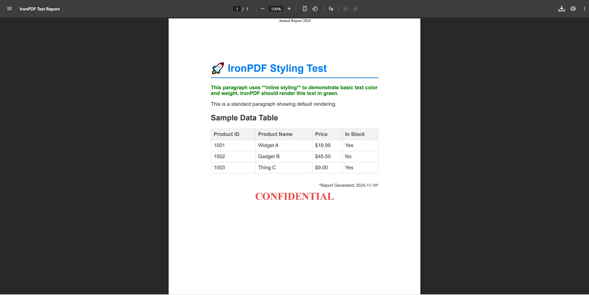Viewport: 589px width, 295px height.
Task: Select the fit-to-page view icon
Action: 305,9
